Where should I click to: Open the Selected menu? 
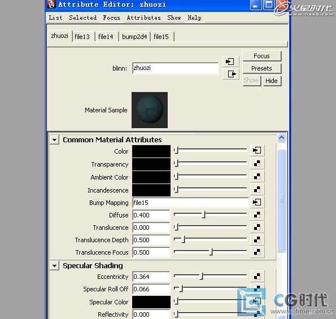click(x=82, y=18)
